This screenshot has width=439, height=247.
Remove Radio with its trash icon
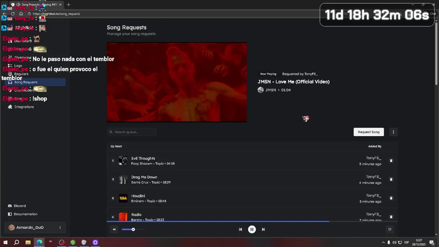coord(391,217)
